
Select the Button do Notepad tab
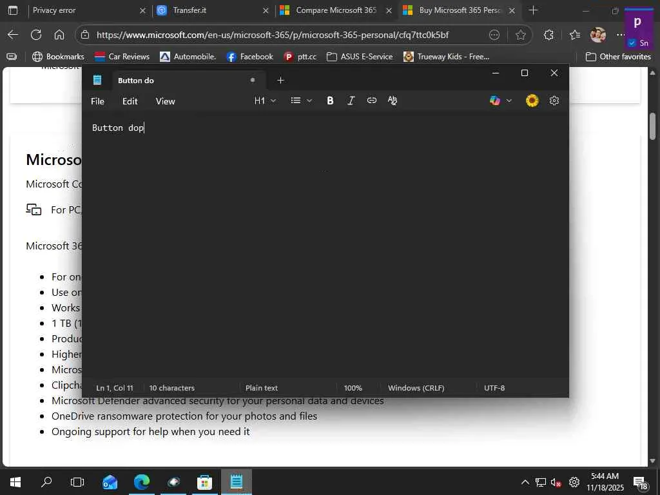click(188, 81)
